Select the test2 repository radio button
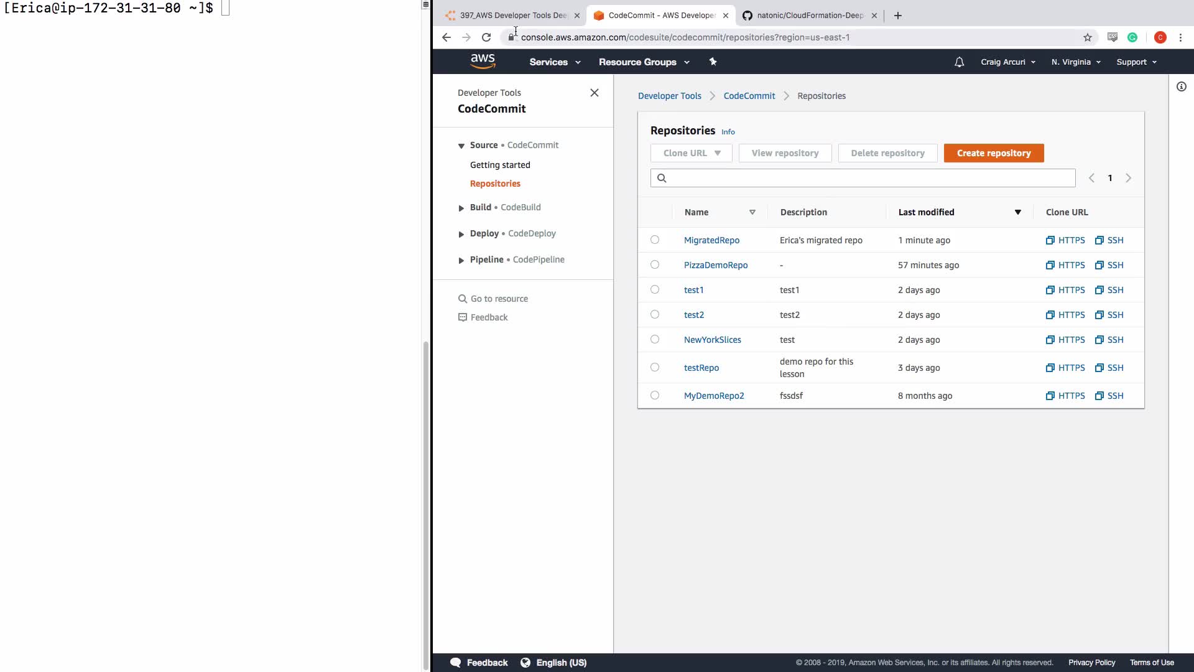Image resolution: width=1194 pixels, height=672 pixels. pyautogui.click(x=655, y=314)
